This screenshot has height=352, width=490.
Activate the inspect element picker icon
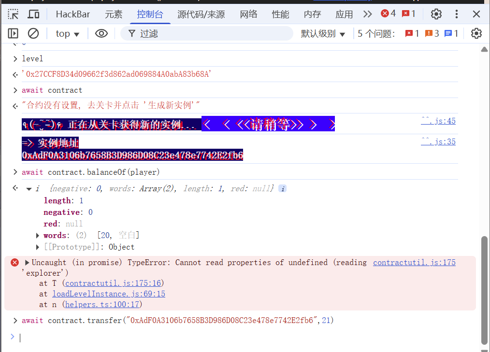[13, 14]
